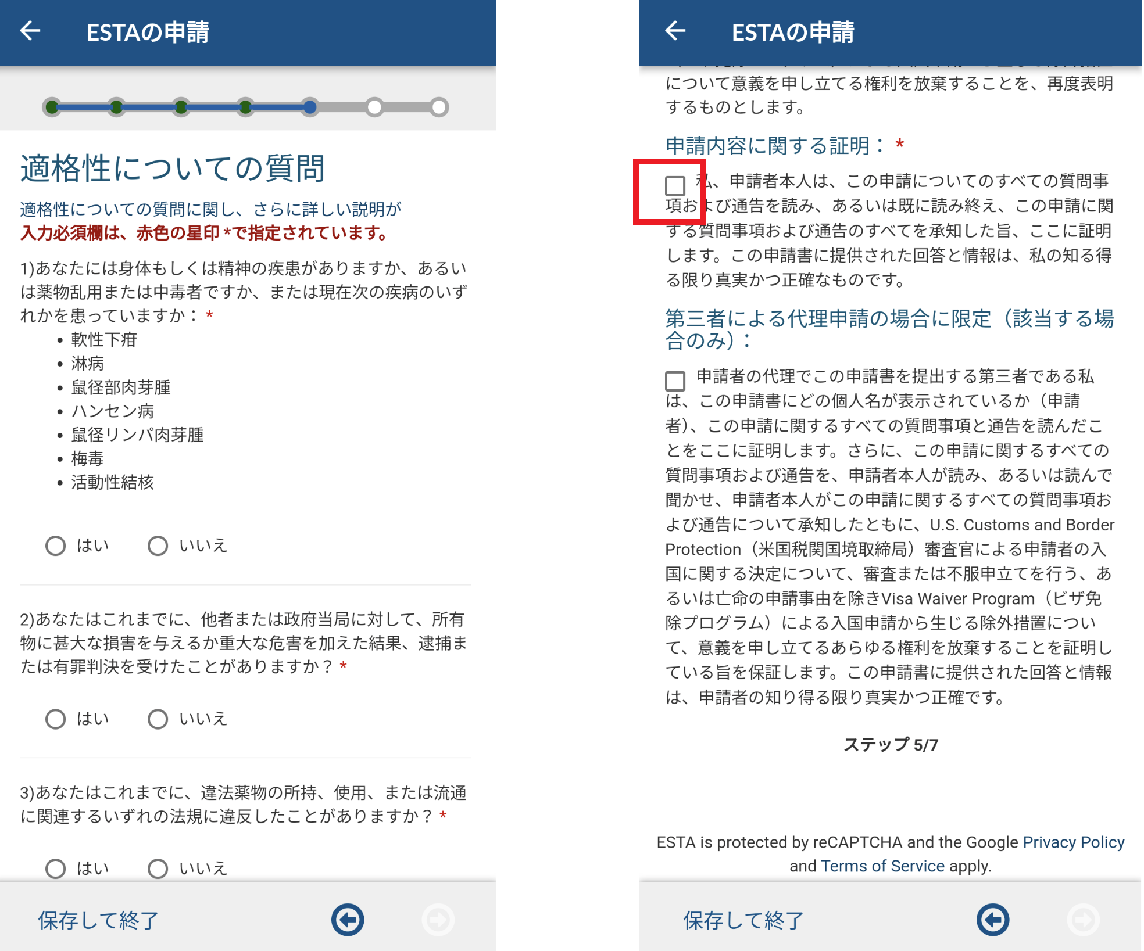Open the Google Privacy Policy link

coord(1073,842)
